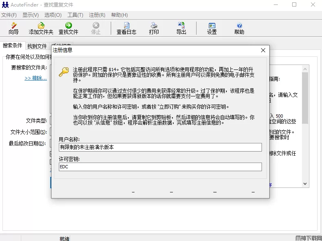Open the 工具(T) menu

[75, 15]
